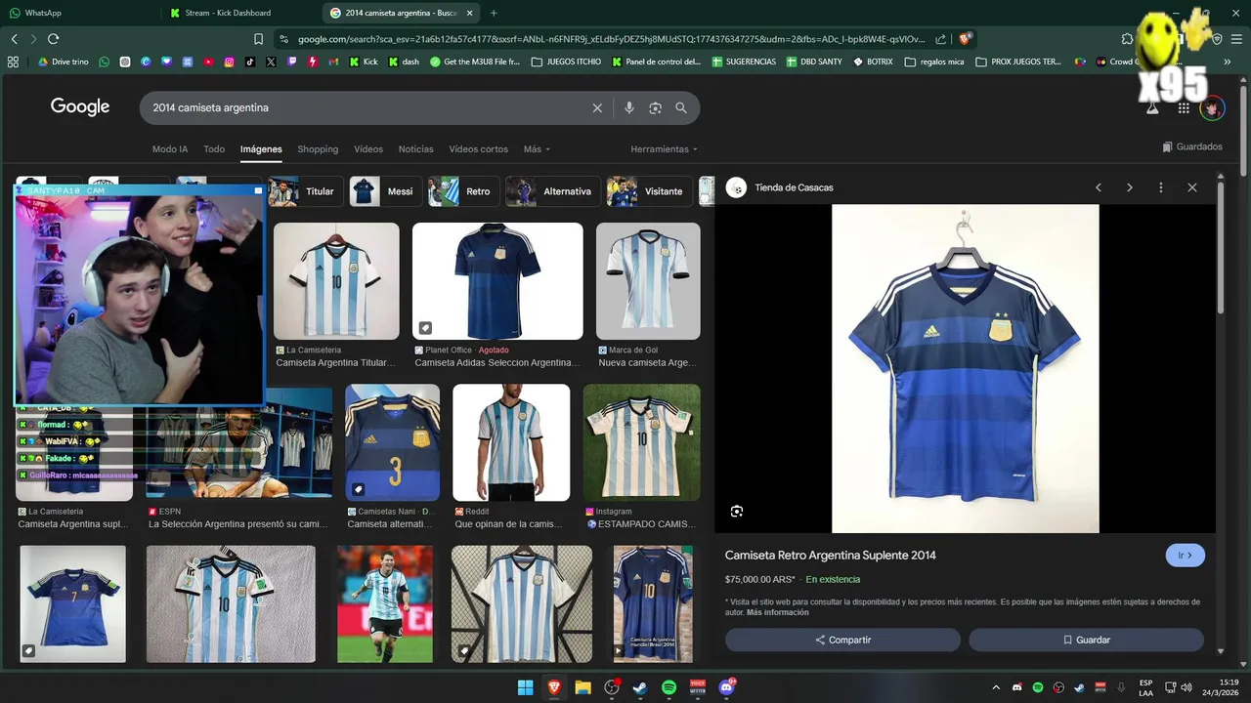Open Camisetas Nani number 3 jersey thumbnail
Viewport: 1251px width, 703px height.
tap(392, 442)
